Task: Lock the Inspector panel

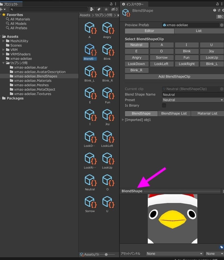Action: click(x=217, y=4)
